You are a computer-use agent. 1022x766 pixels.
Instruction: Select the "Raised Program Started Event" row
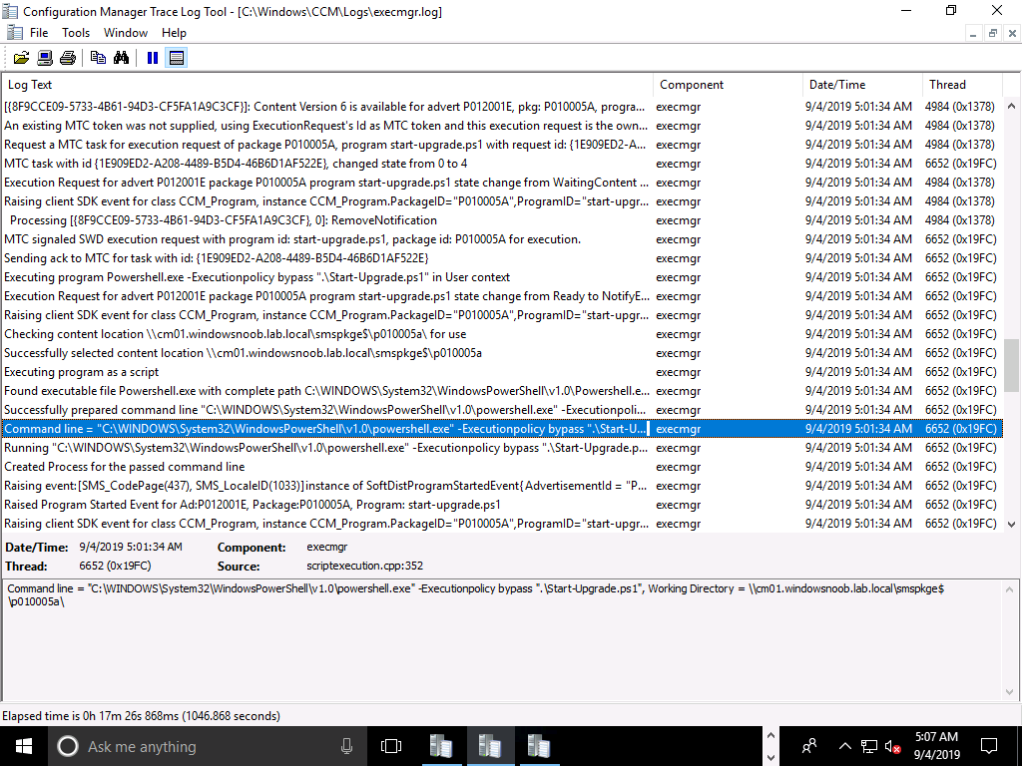(x=502, y=504)
